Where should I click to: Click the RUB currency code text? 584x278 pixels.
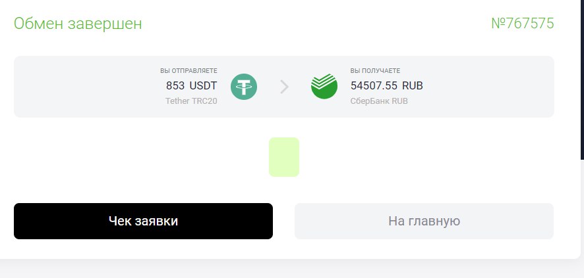pos(413,85)
